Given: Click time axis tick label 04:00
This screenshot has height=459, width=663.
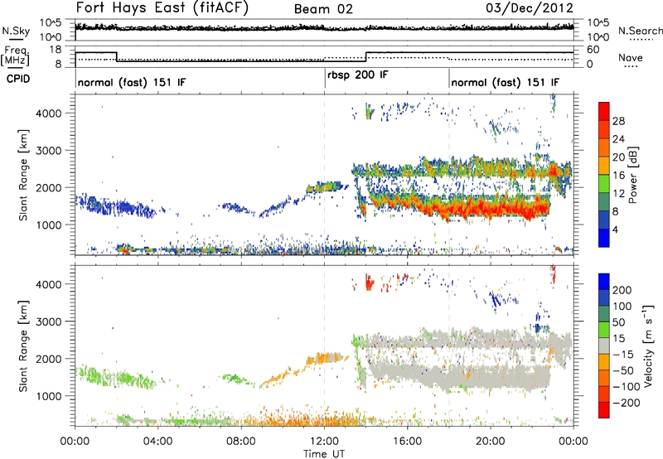Looking at the screenshot, I should point(157,442).
